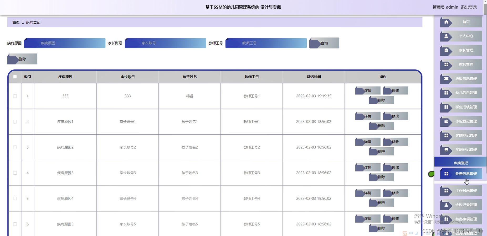
Task: Open 体检登记管理 via its sidebar icon
Action: (x=446, y=121)
